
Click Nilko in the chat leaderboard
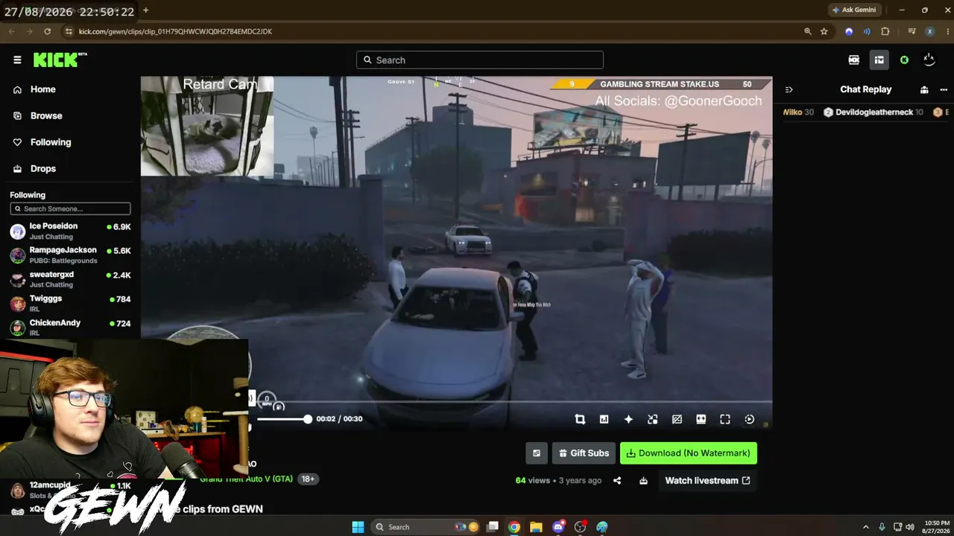797,112
